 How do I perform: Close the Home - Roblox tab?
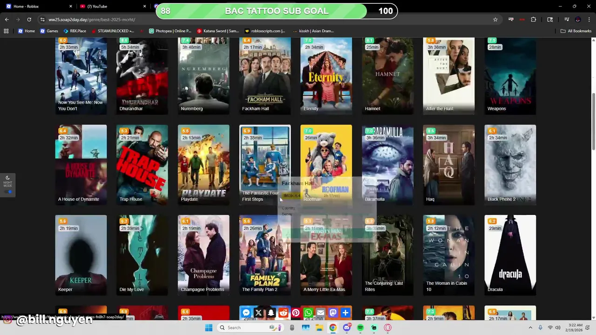tap(71, 7)
